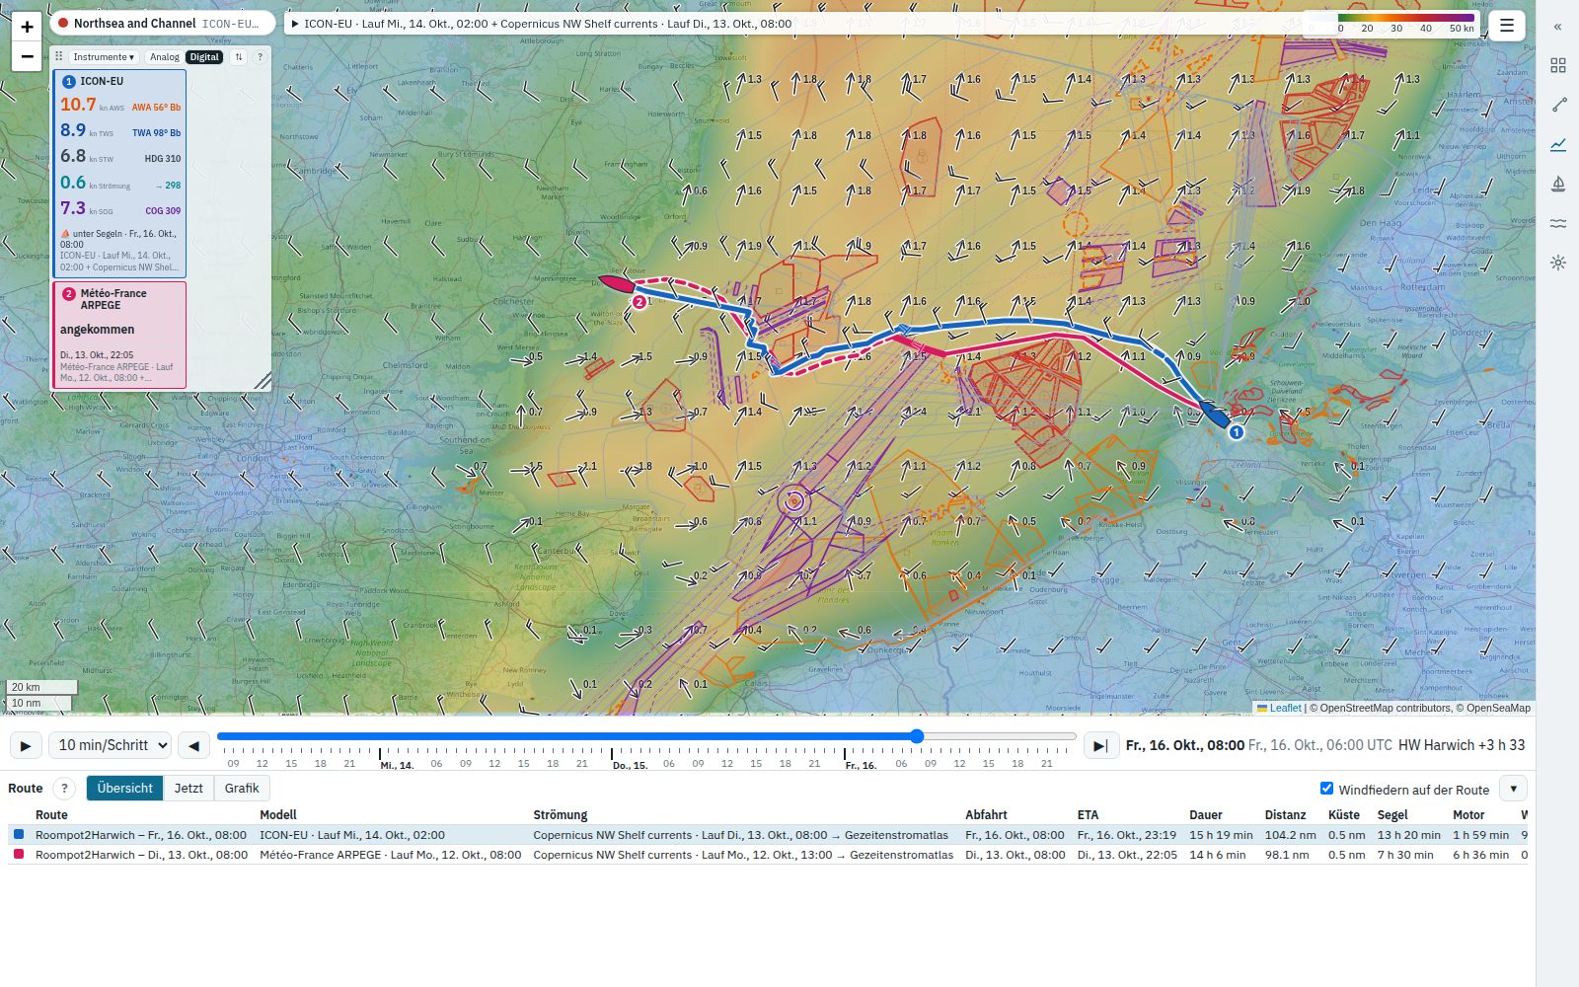
Task: Select the Jetzt tab
Action: (x=188, y=788)
